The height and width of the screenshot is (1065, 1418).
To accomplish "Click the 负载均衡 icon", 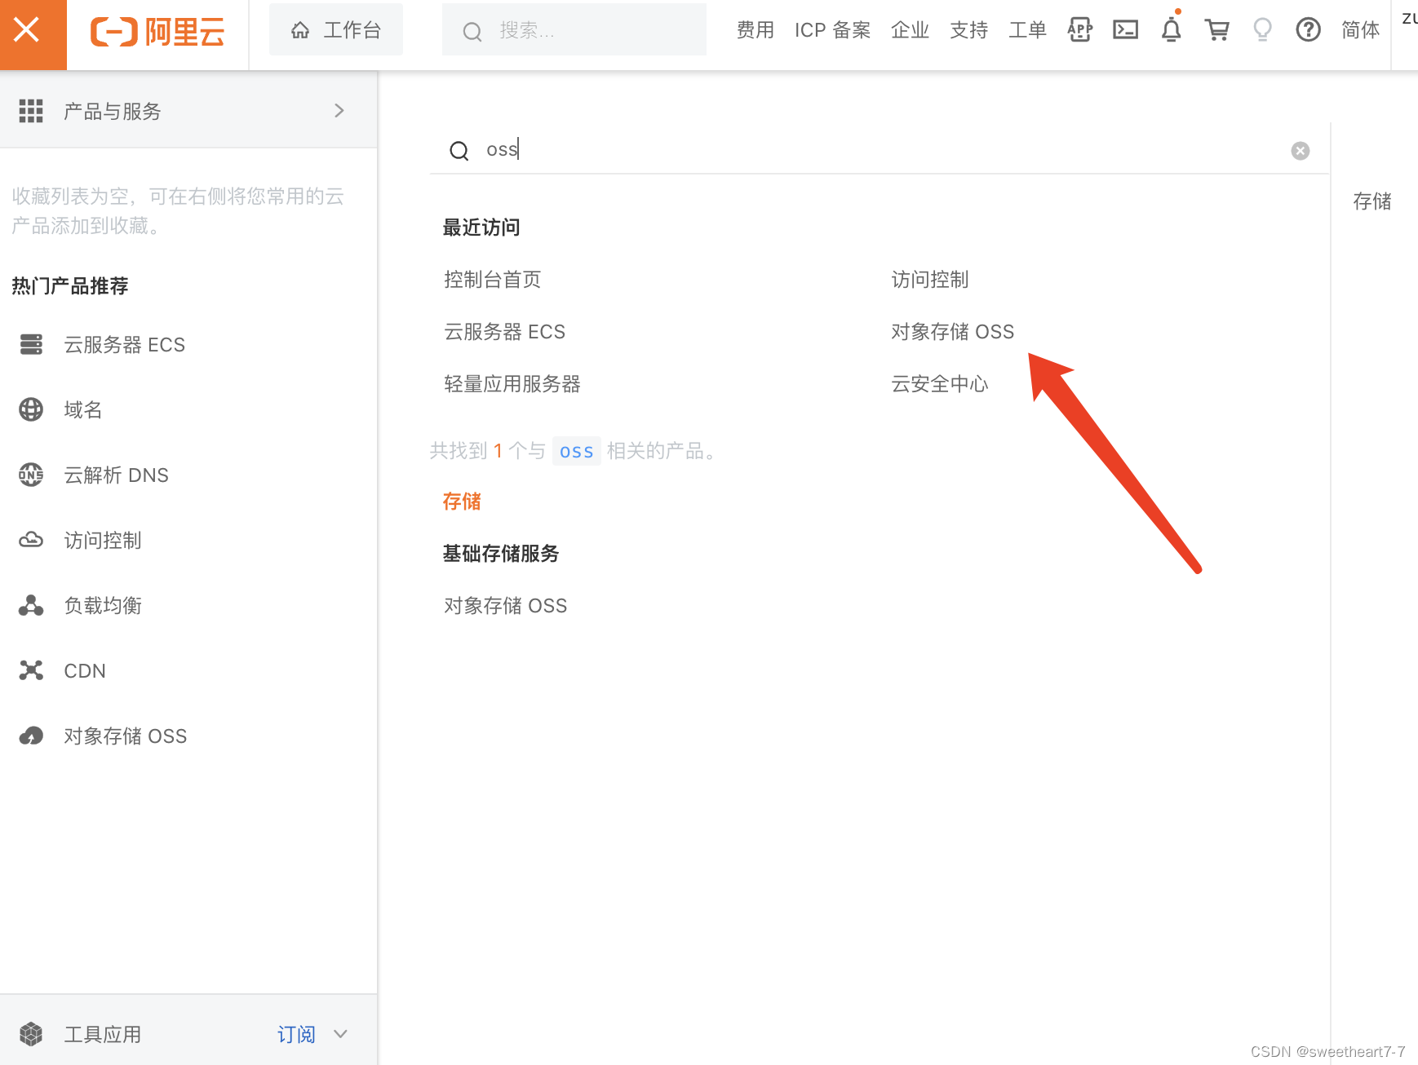I will point(31,605).
